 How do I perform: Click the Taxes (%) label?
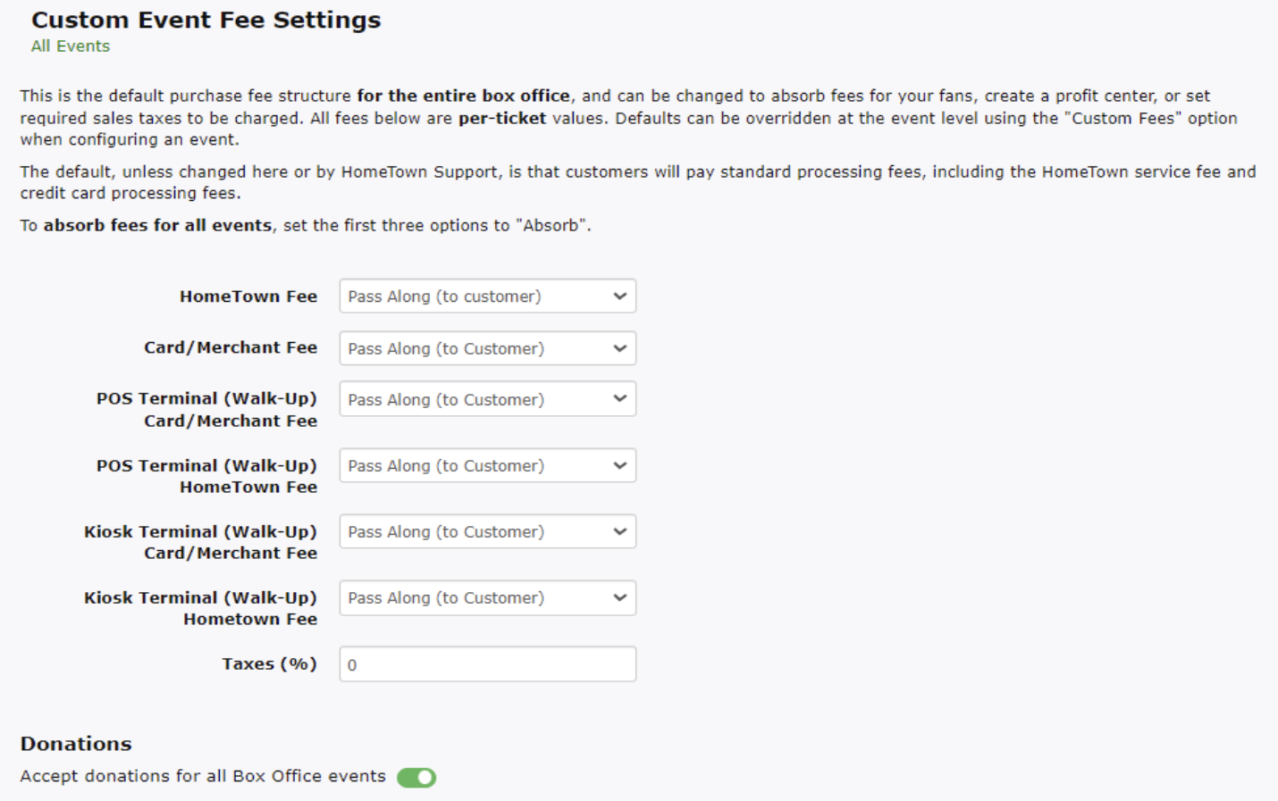[269, 663]
